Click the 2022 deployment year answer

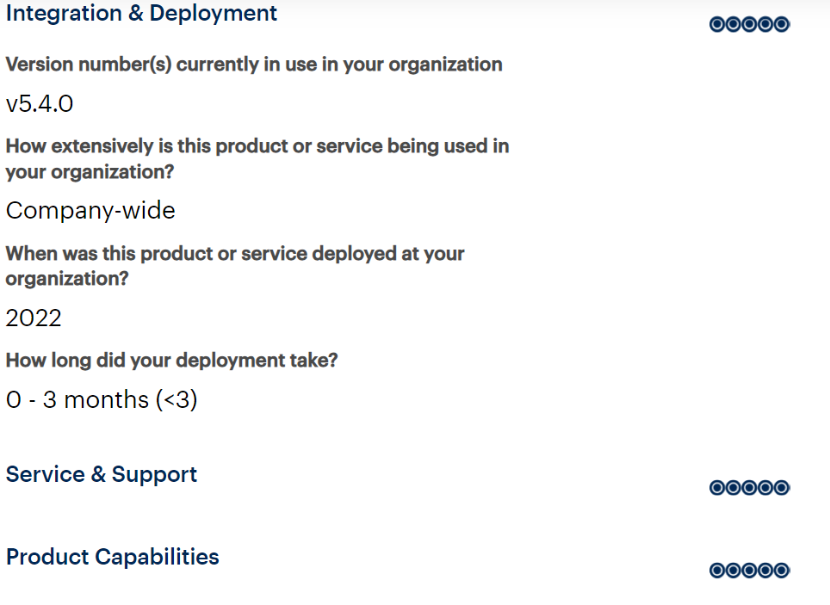pos(34,318)
